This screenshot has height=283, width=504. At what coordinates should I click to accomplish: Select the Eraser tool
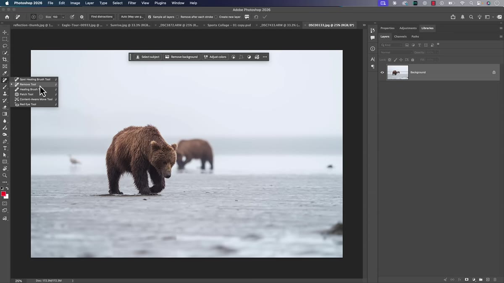(5, 107)
